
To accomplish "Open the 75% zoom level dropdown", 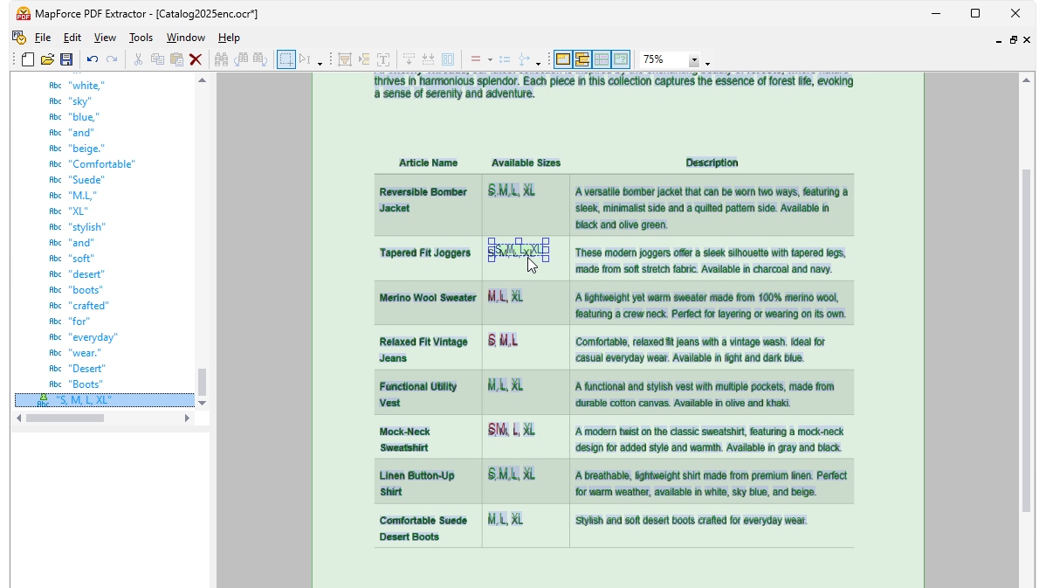I will point(694,59).
